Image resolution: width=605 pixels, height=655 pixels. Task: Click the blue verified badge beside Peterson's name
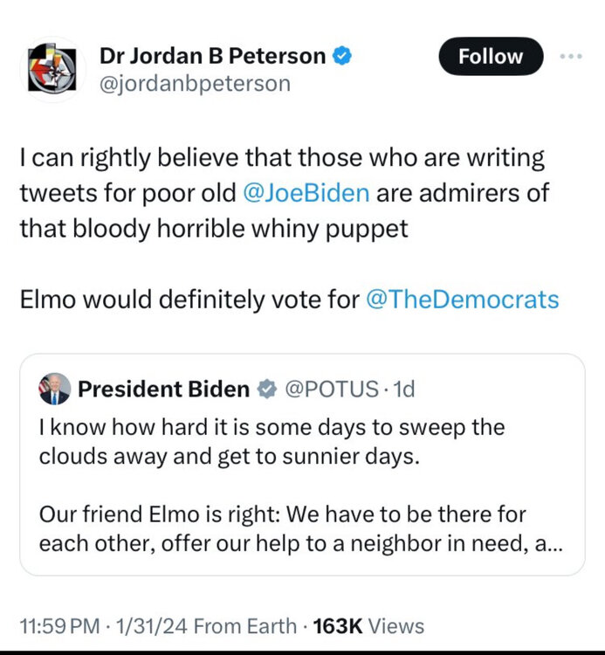343,57
